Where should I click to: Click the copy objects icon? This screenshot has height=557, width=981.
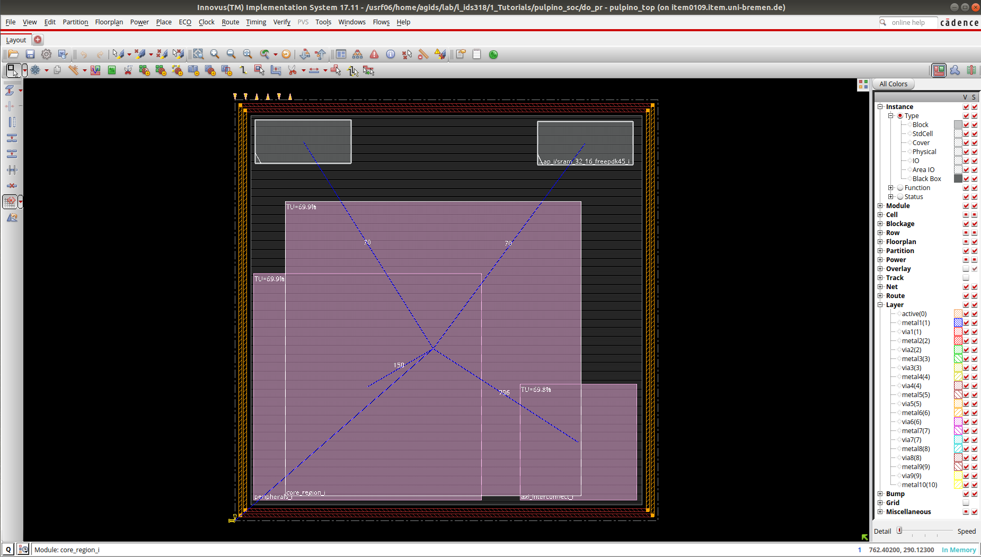[57, 70]
